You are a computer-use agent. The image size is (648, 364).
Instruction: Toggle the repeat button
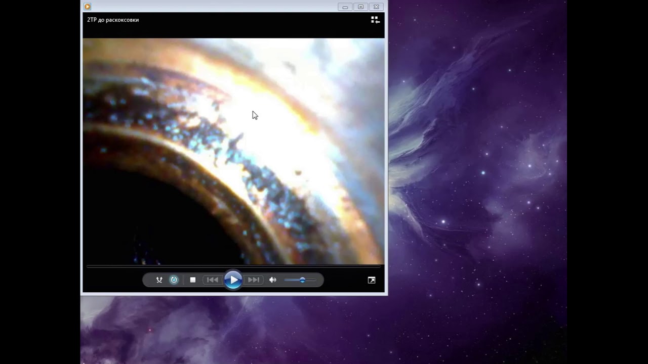pos(174,280)
